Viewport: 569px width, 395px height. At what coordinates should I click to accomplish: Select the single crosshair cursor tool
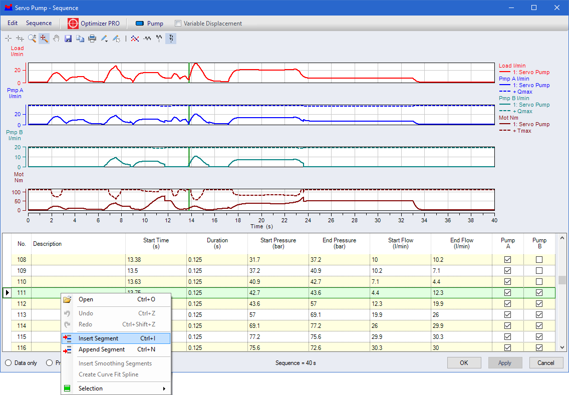click(8, 39)
